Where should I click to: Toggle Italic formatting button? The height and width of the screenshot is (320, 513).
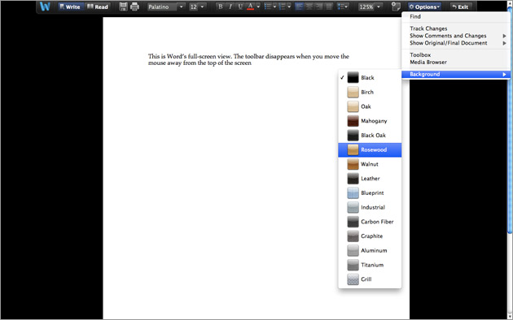[x=230, y=6]
